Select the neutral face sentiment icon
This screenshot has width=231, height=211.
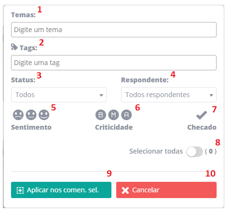click(x=31, y=115)
